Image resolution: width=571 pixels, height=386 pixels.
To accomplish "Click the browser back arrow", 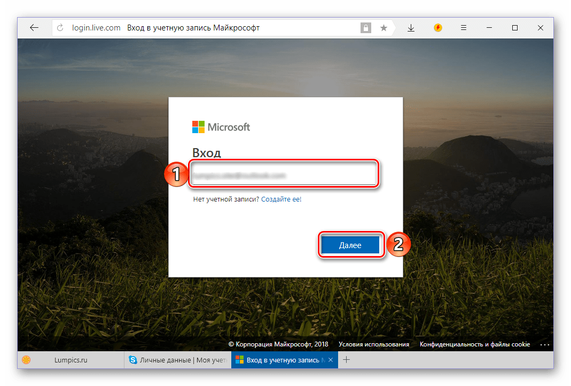I will click(34, 28).
